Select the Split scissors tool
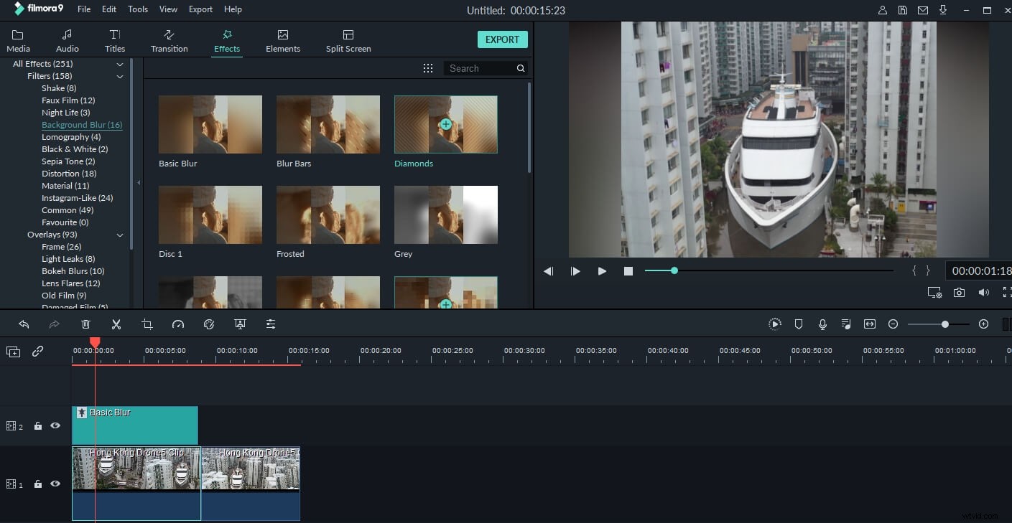 click(x=116, y=324)
